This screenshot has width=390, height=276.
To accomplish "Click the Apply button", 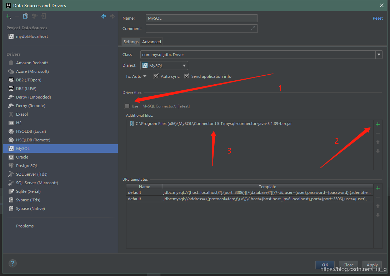I will pos(372,265).
